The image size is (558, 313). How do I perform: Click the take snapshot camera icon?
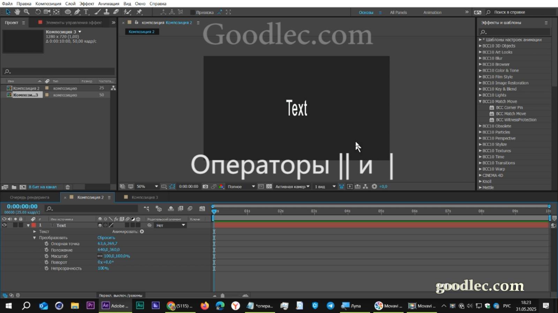205,187
